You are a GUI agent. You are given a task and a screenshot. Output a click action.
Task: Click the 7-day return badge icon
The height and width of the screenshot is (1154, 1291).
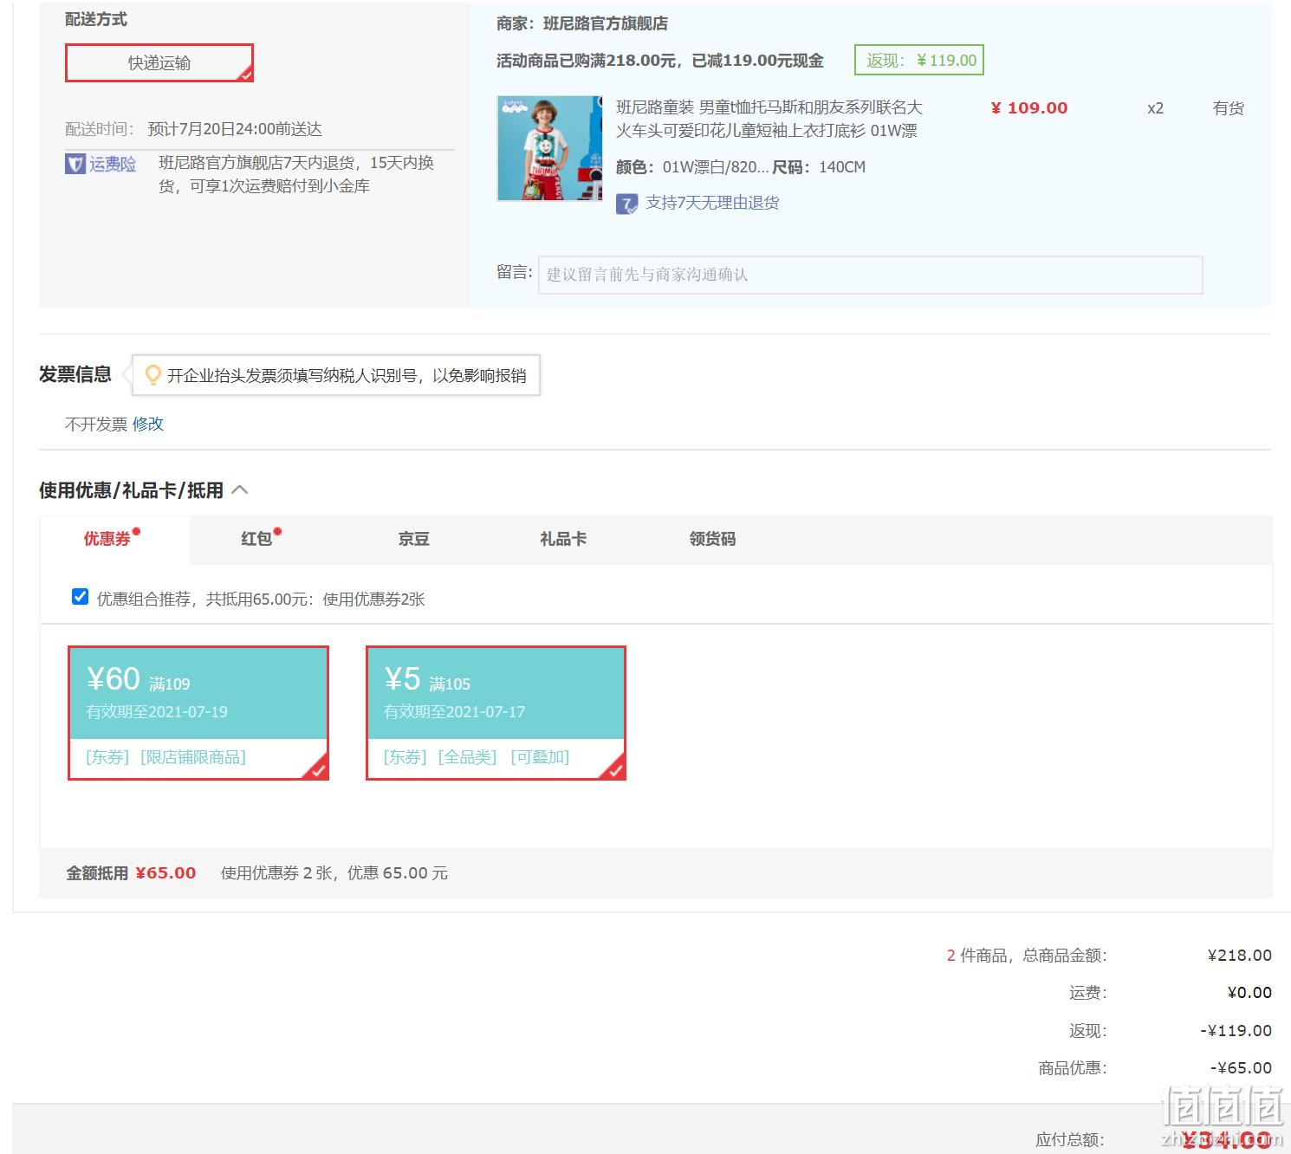click(626, 204)
